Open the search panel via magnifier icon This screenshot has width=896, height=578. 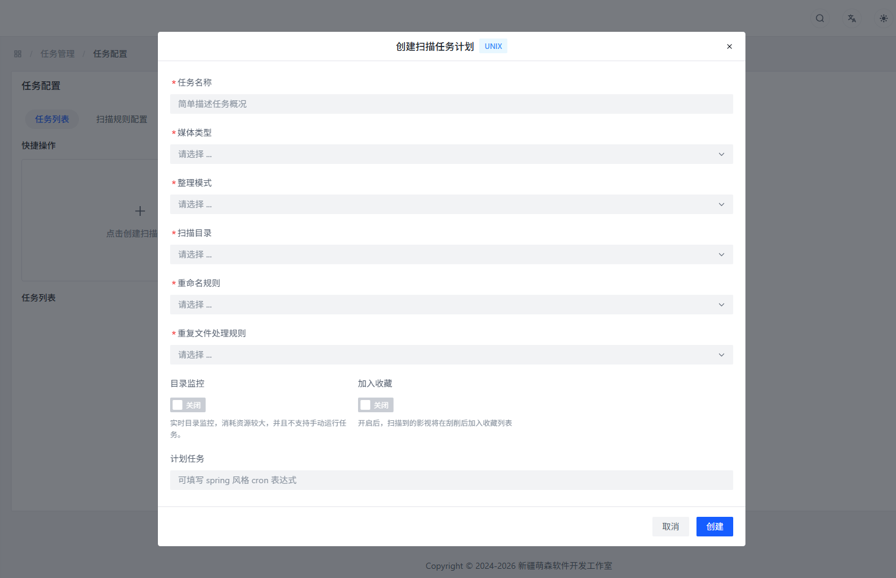[820, 18]
